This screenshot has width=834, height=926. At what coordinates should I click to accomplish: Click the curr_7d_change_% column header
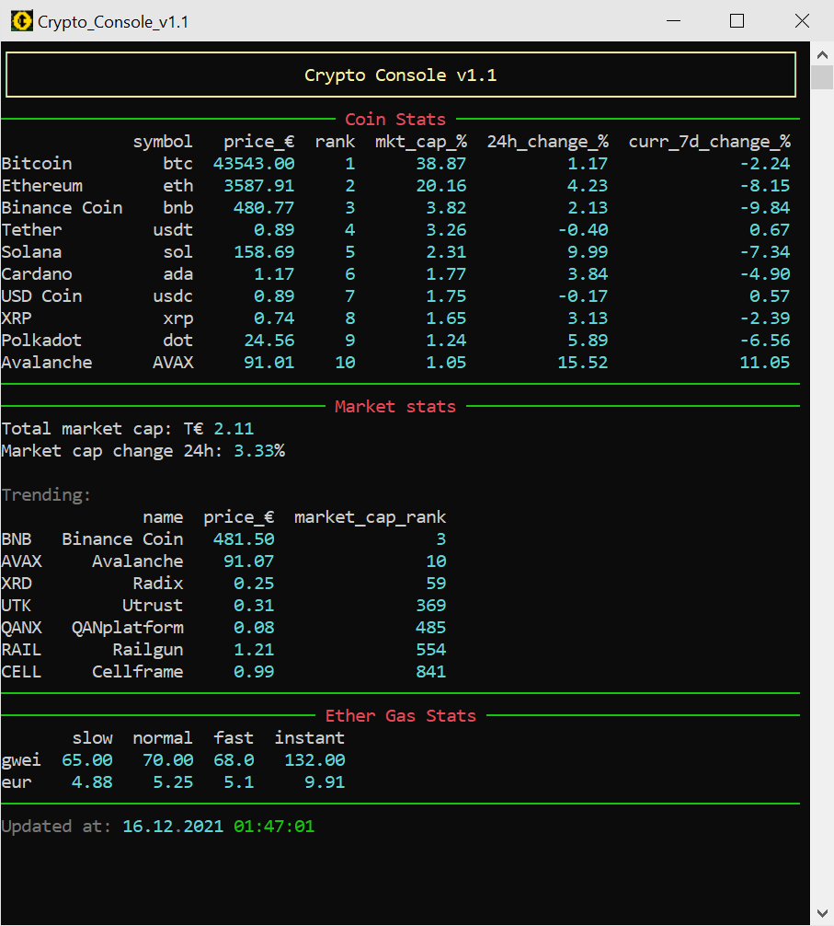point(710,142)
